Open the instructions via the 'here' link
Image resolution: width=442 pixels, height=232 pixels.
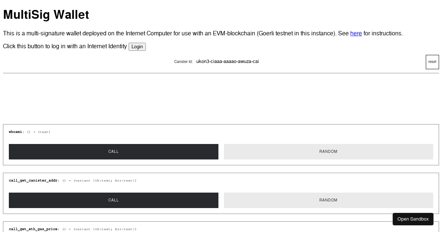[x=356, y=34]
